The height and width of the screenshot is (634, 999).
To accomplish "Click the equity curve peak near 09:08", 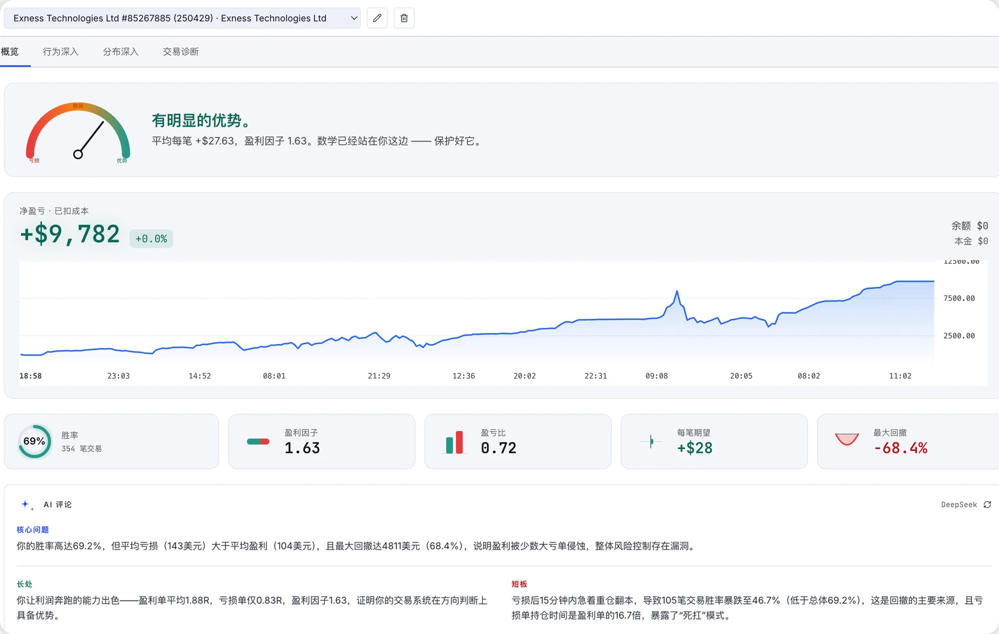I will pos(676,293).
